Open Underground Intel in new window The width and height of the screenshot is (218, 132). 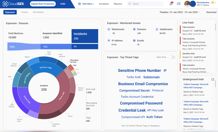pyautogui.click(x=213, y=79)
